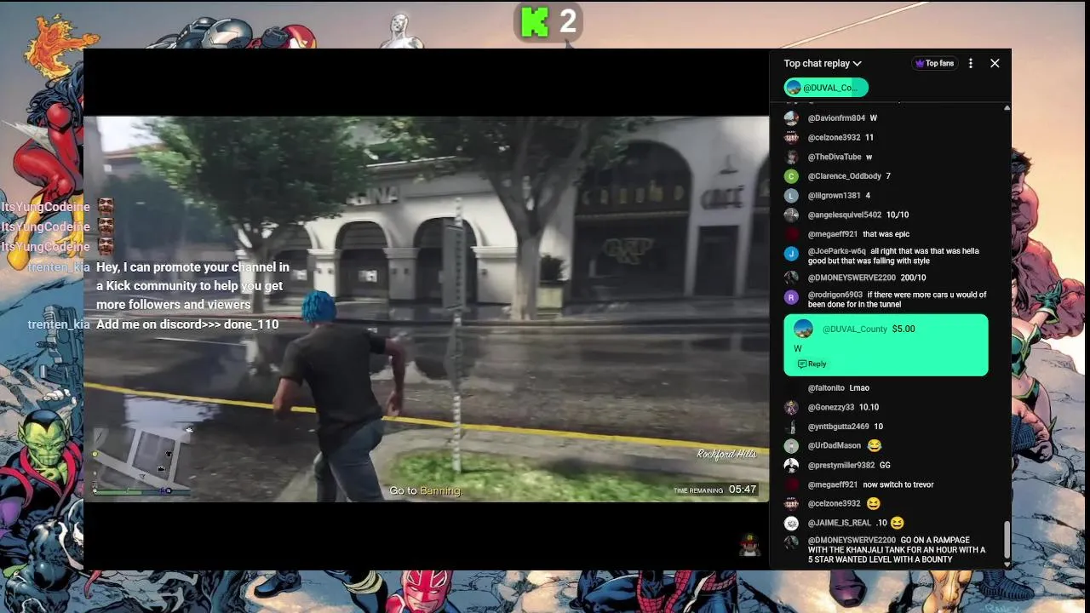Screen dimensions: 1090x613
Task: Click Reply on DUVAL_County's $5.00 message
Action: 812,364
